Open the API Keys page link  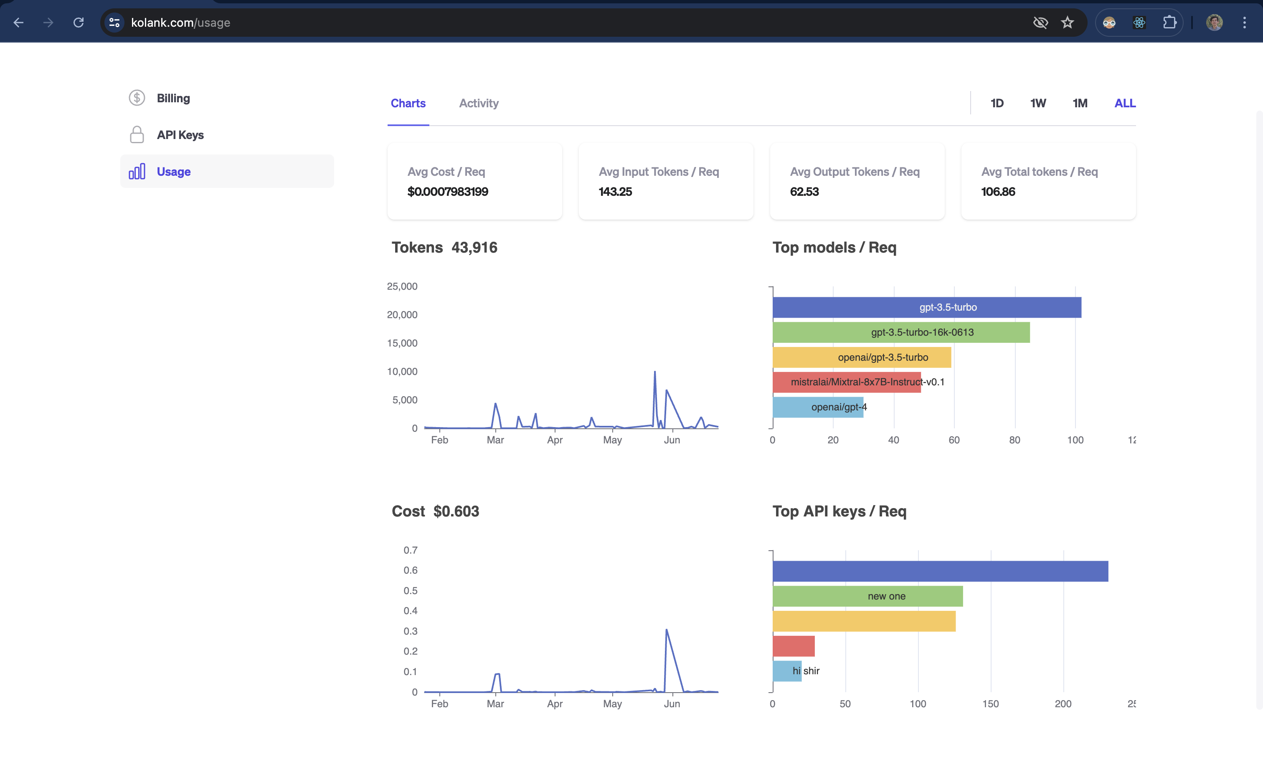point(180,135)
